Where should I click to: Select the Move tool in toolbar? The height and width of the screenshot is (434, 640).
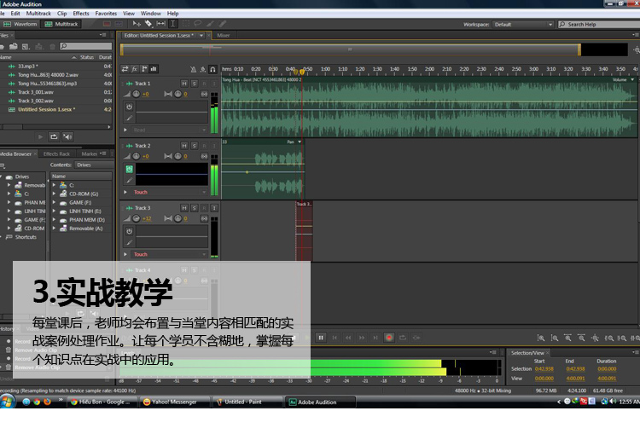137,24
